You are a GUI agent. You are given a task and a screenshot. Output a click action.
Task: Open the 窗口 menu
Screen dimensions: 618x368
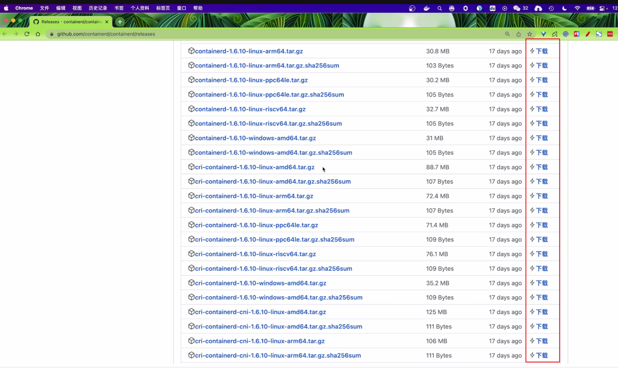(182, 8)
